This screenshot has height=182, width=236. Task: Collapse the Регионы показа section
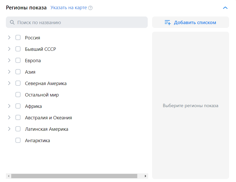[x=225, y=8]
